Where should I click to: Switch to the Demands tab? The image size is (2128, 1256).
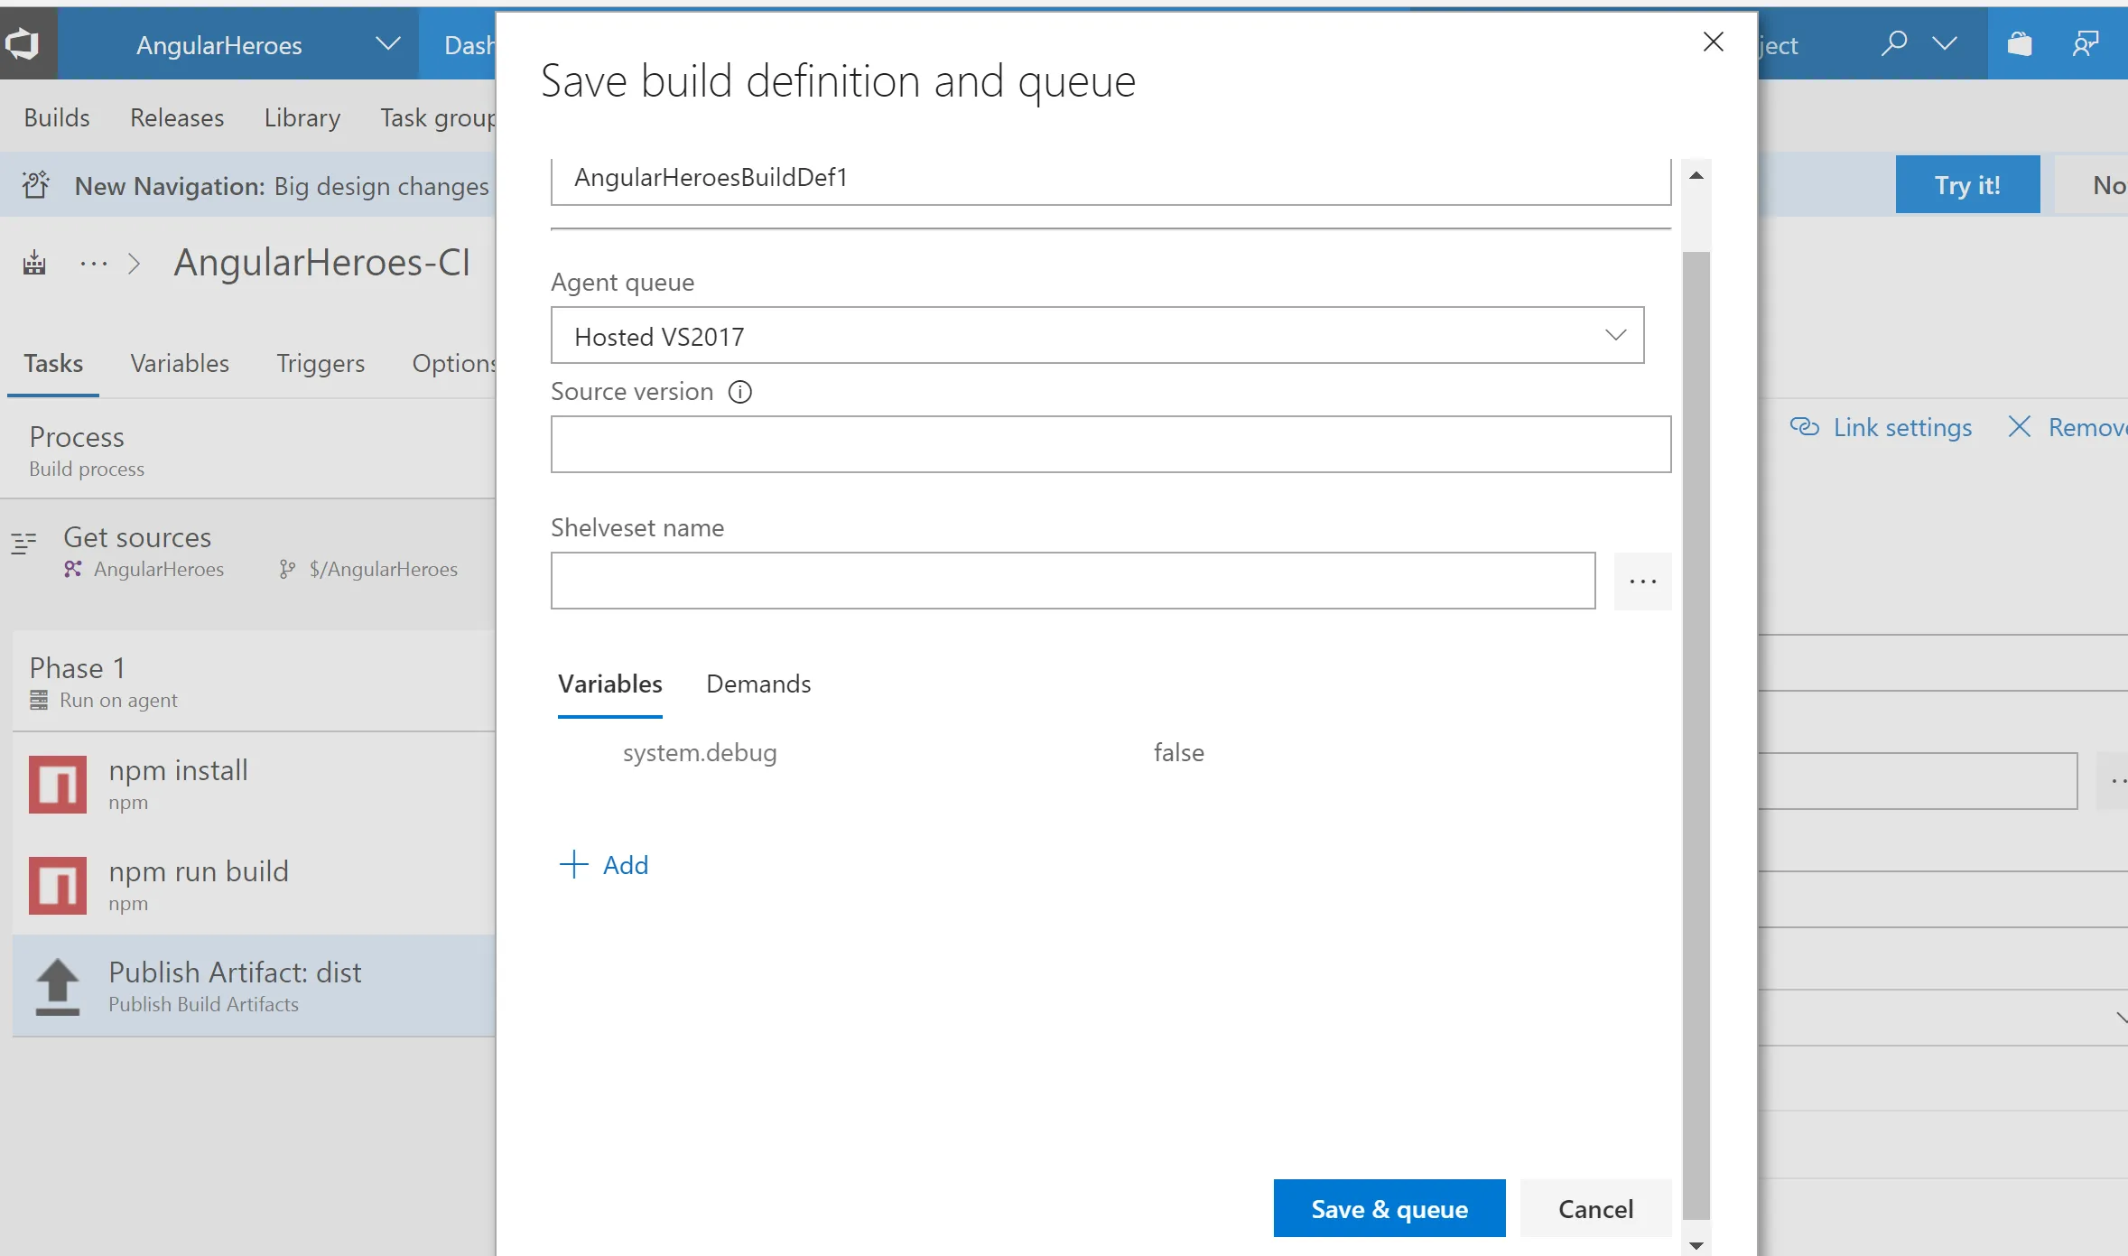(x=758, y=684)
